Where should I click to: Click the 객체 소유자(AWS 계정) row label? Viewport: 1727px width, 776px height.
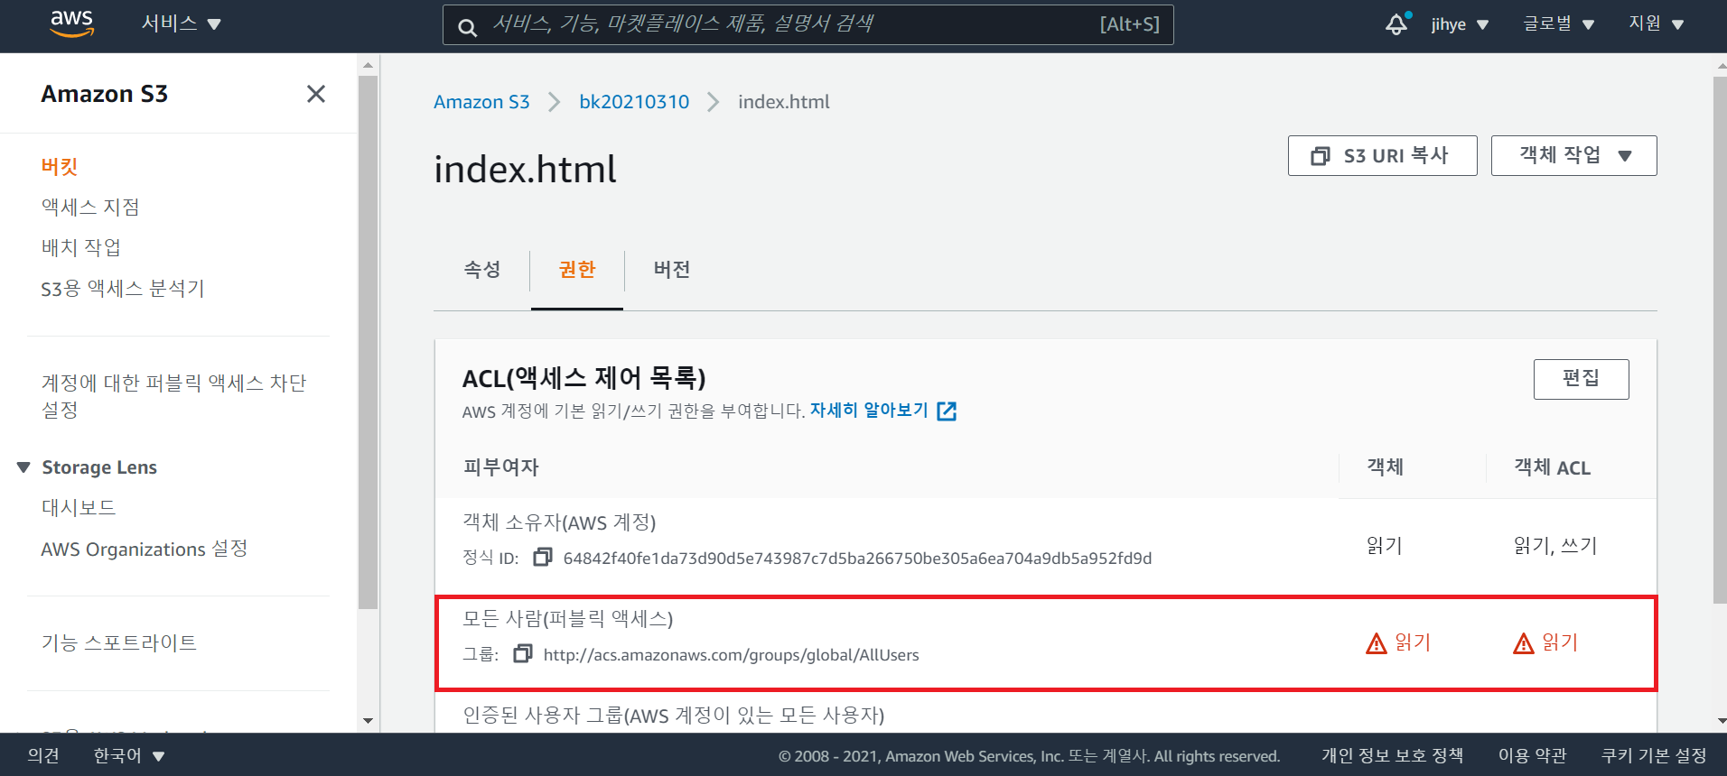pyautogui.click(x=559, y=522)
